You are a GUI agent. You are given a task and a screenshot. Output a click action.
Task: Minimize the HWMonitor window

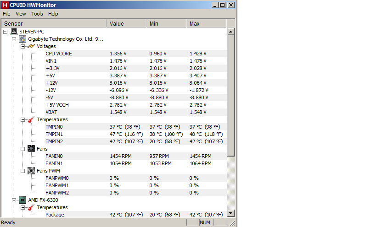tap(215, 5)
